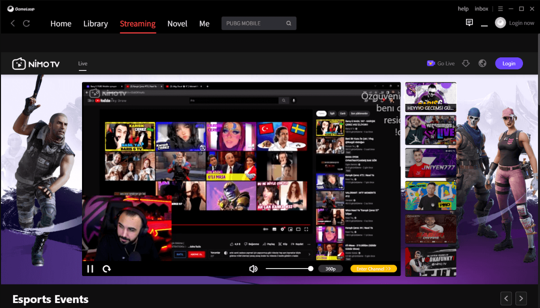This screenshot has height=308, width=540.
Task: Click the purple Login button
Action: [x=509, y=63]
